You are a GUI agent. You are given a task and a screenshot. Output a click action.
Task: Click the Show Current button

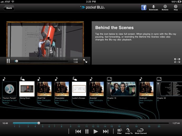[141, 132]
